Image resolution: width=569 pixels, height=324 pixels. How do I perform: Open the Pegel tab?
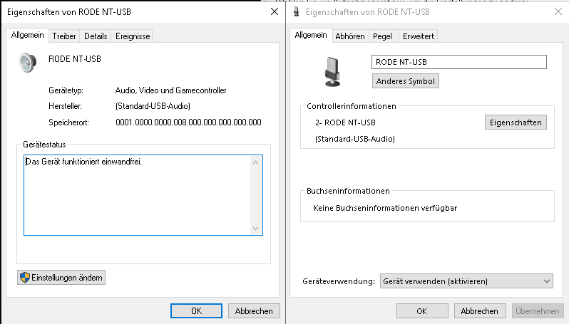pyautogui.click(x=382, y=36)
